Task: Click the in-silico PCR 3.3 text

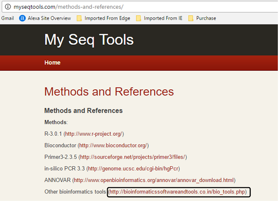Action: pyautogui.click(x=64, y=169)
